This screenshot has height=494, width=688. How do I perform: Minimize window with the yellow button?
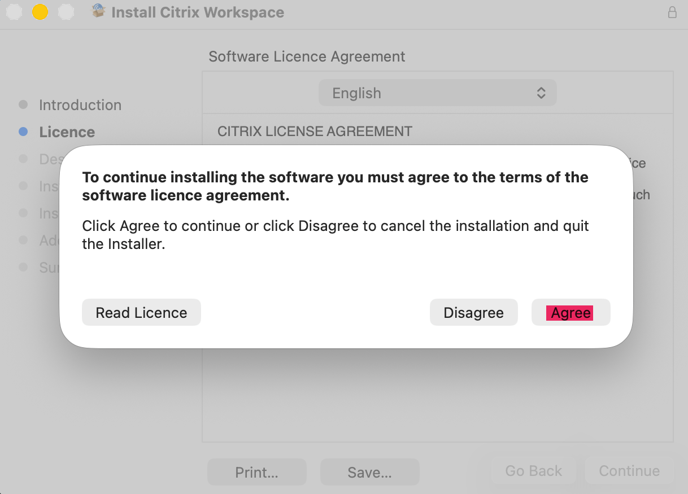click(40, 12)
